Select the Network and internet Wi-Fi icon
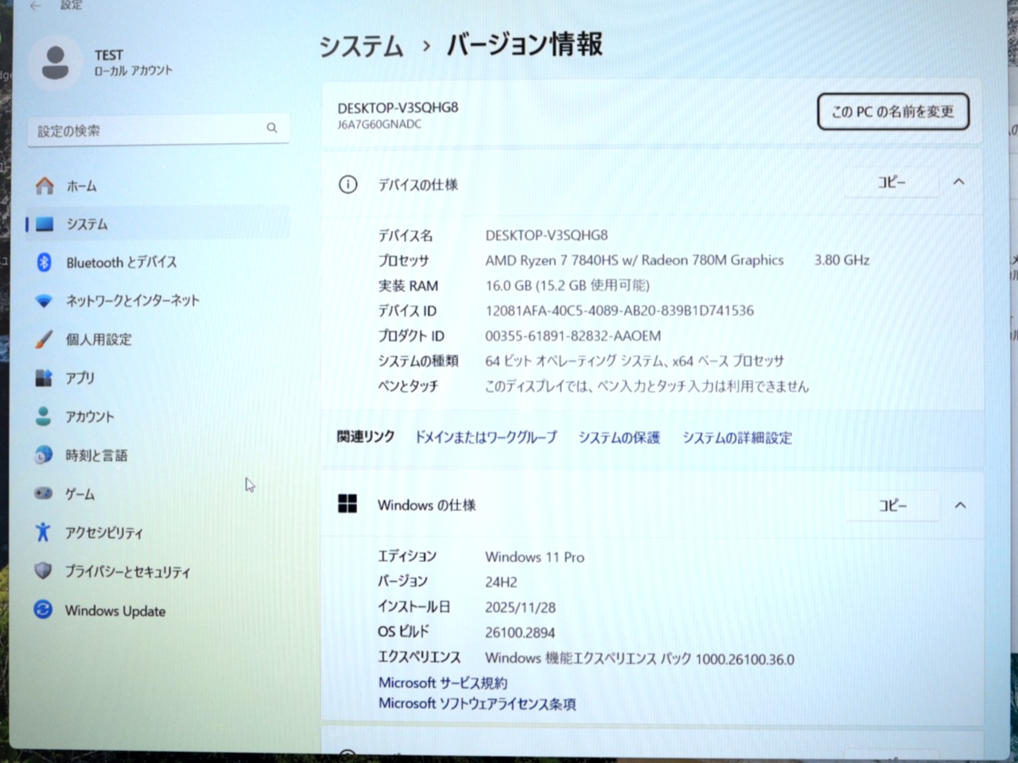 pyautogui.click(x=45, y=301)
